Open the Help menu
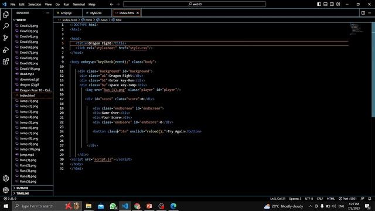 tap(92, 4)
